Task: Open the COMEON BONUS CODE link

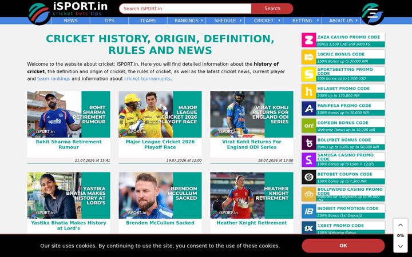Action: [x=343, y=123]
